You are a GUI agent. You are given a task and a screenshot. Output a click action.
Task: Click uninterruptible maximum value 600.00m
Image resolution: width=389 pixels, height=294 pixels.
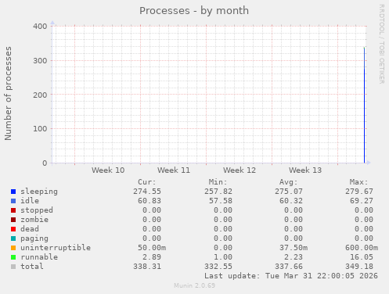(x=362, y=248)
